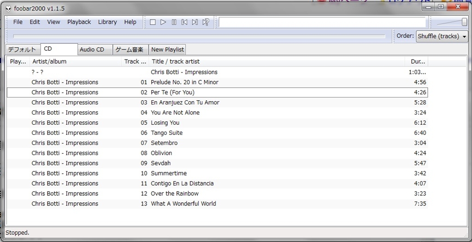Start playback with the Play button
The height and width of the screenshot is (242, 472).
click(163, 22)
